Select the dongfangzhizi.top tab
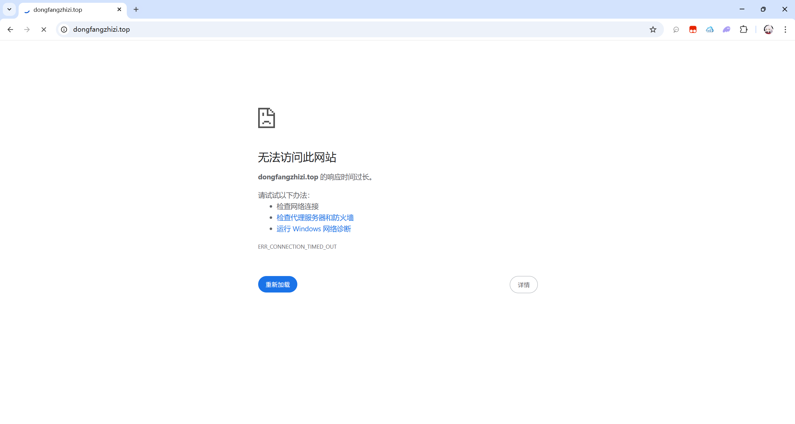 [x=68, y=10]
